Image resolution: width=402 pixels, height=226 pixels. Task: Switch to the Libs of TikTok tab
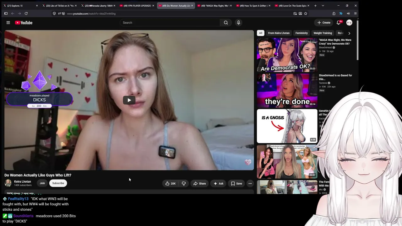(x=59, y=6)
